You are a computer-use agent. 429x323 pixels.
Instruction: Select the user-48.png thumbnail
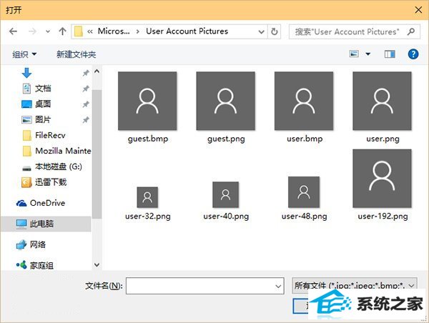[304, 192]
